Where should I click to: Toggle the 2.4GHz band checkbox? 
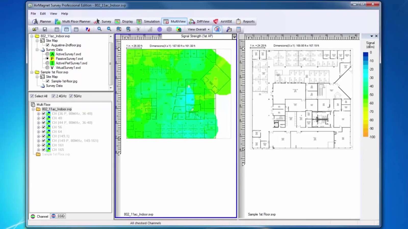[54, 96]
